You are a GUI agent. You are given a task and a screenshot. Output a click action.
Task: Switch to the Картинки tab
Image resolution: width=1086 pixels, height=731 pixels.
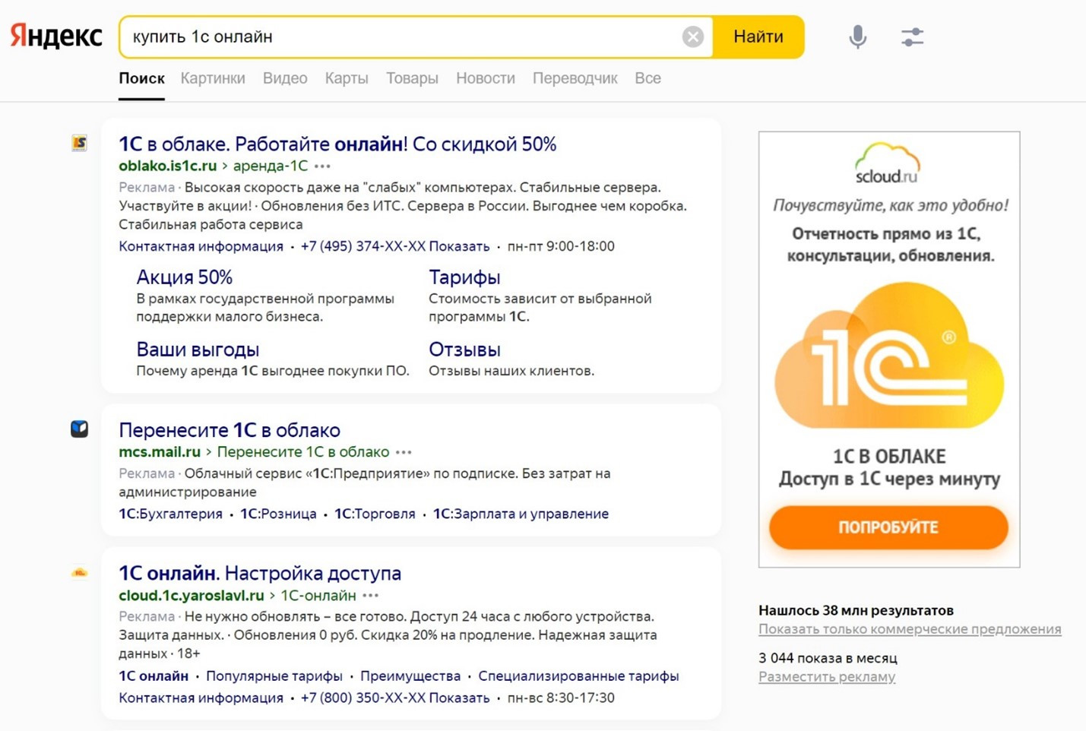pos(213,78)
